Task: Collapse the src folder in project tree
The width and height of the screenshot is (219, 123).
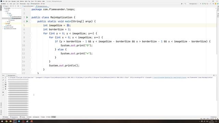Action: pos(4,12)
